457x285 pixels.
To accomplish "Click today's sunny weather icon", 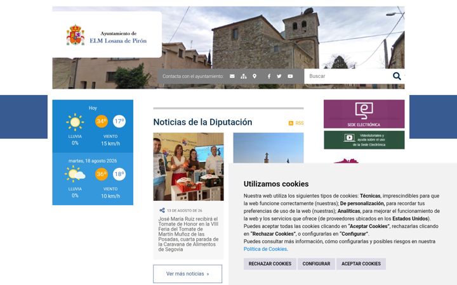I will coord(75,122).
